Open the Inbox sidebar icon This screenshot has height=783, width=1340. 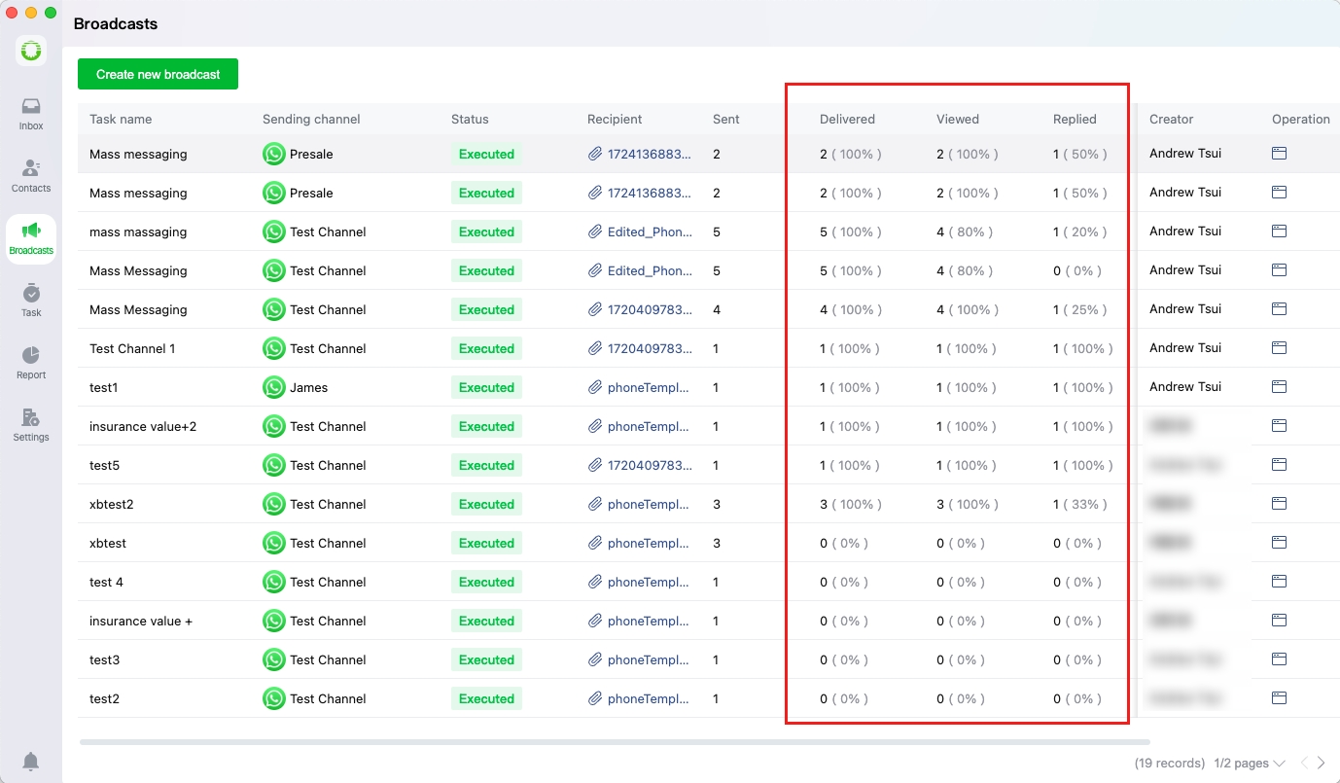click(31, 113)
